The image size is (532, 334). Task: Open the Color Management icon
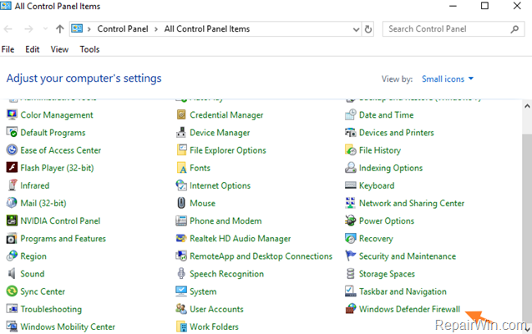(x=12, y=115)
